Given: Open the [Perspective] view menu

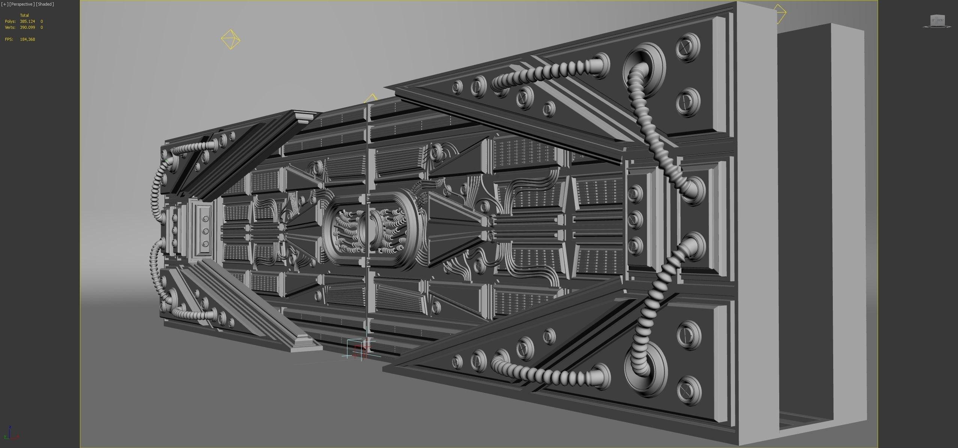Looking at the screenshot, I should 22,4.
